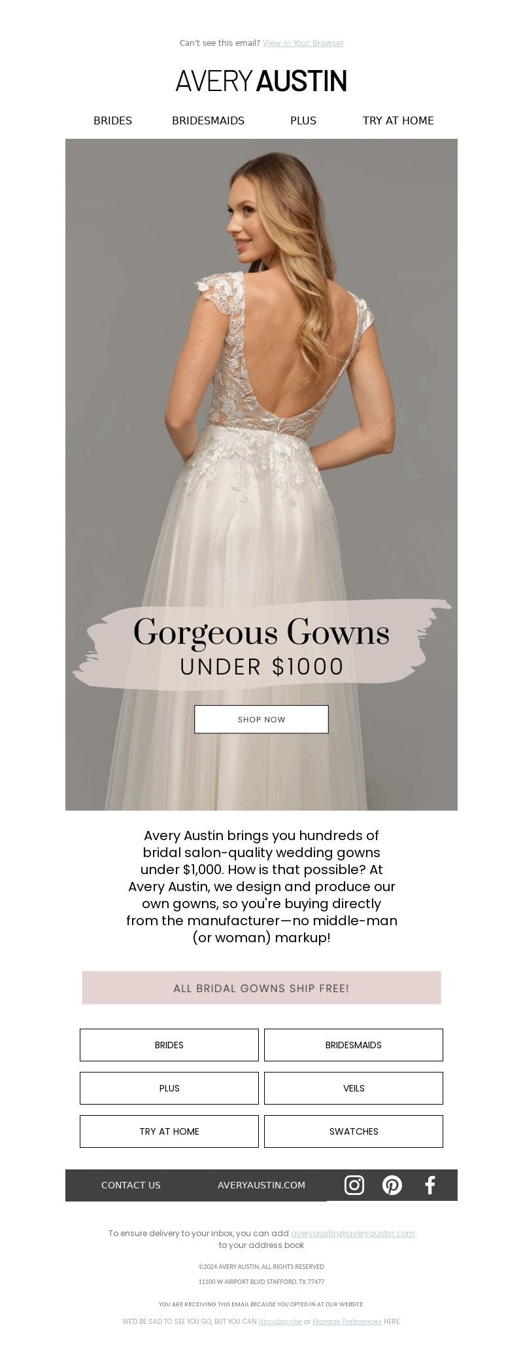This screenshot has height=1358, width=523.
Task: Open the Instagram icon in footer
Action: 354,1185
